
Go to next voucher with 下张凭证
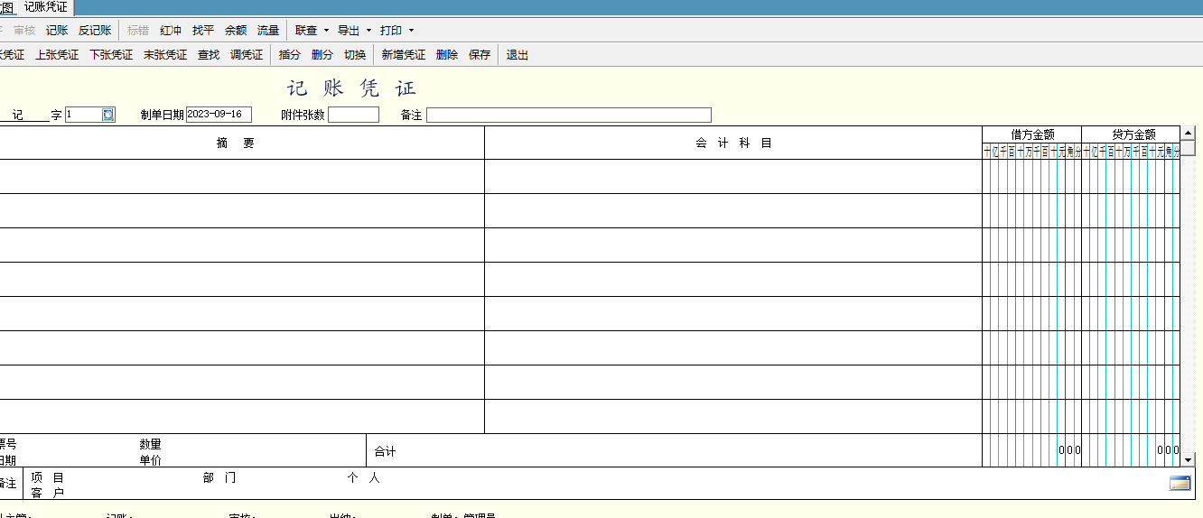point(111,55)
